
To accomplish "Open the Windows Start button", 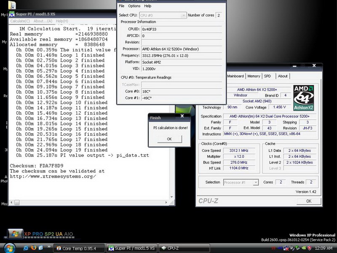I will 9,248.
